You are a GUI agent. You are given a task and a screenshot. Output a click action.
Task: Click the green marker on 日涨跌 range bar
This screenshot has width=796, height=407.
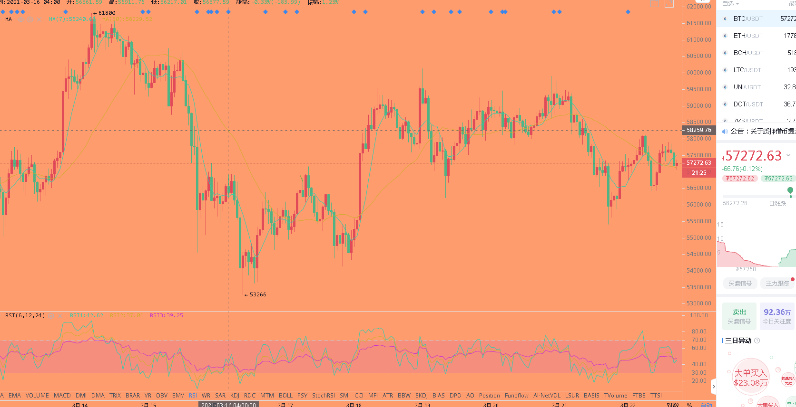pos(790,191)
